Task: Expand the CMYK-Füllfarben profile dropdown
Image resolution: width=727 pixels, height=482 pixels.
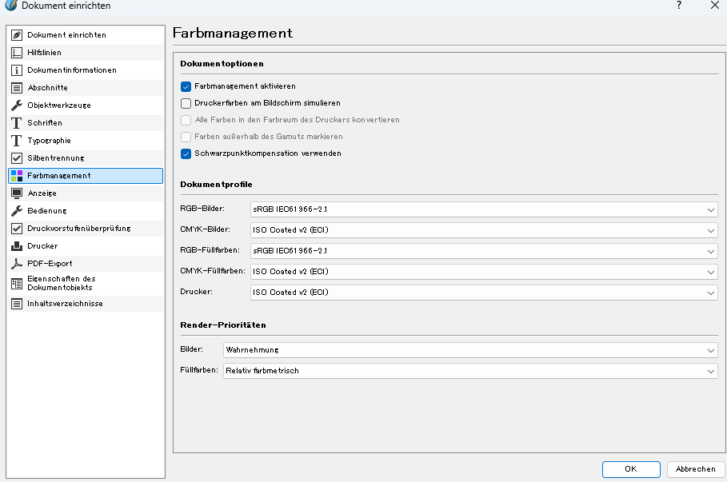Action: point(483,272)
